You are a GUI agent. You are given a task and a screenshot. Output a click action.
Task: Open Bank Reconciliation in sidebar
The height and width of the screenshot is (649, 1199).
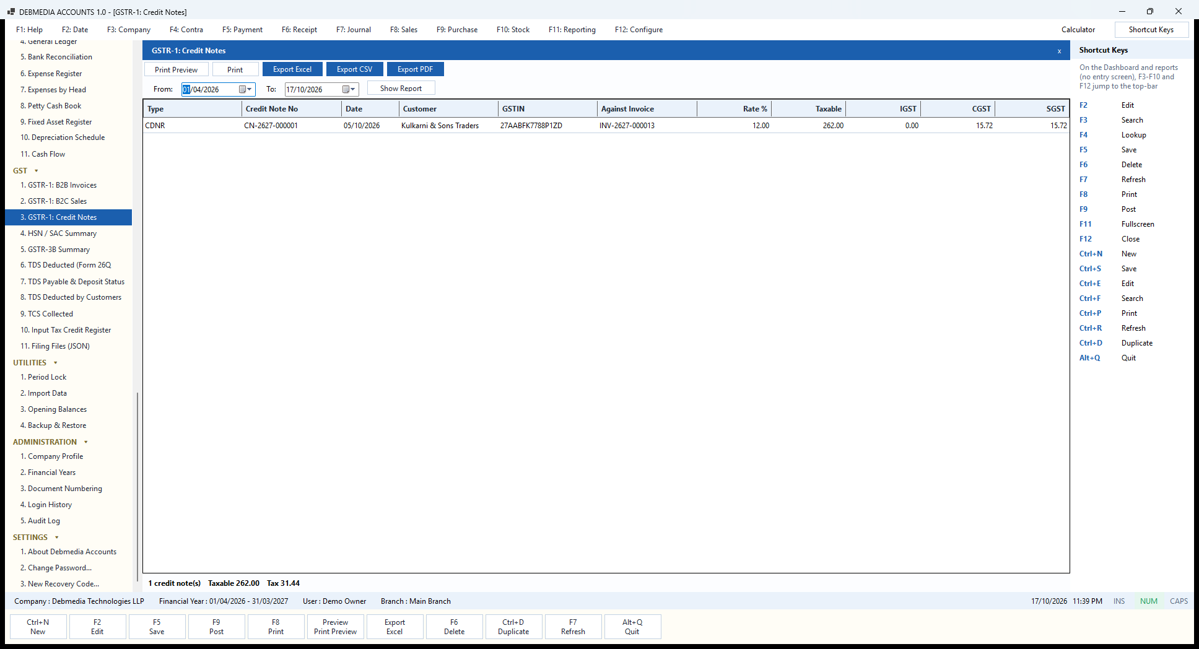tap(68, 57)
